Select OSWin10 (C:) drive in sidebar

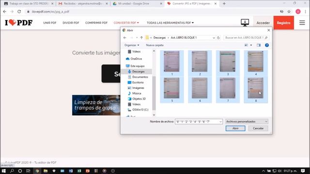tap(138, 110)
